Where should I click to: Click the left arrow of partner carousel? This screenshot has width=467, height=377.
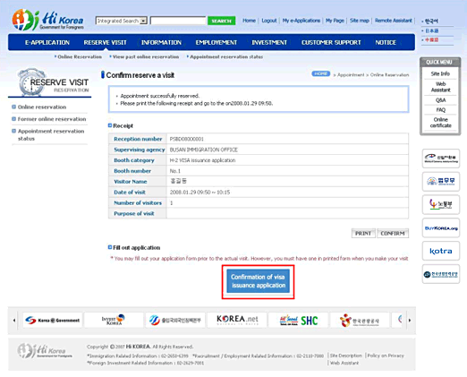(14, 321)
